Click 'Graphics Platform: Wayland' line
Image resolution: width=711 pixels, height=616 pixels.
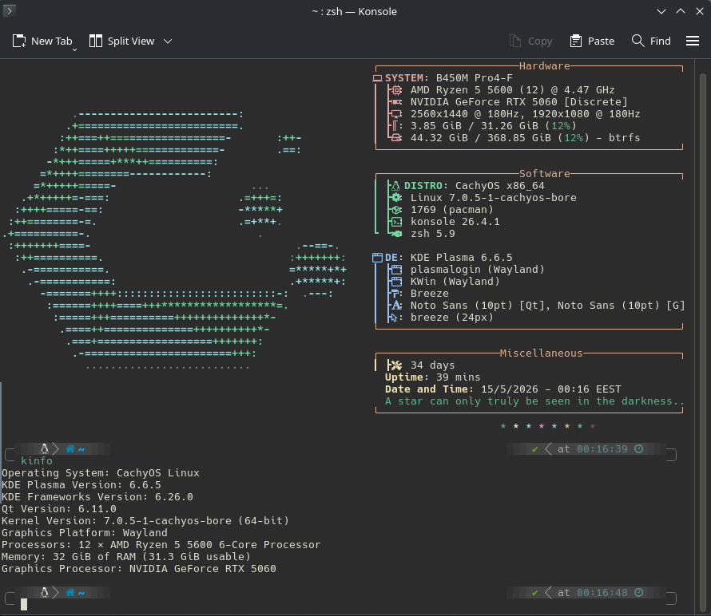(x=85, y=533)
